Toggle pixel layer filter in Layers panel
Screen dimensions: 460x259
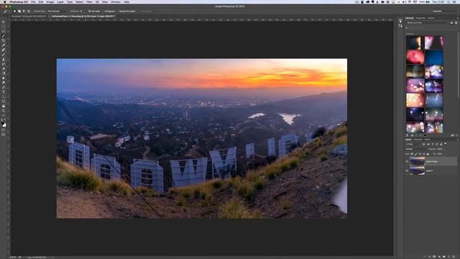click(x=424, y=144)
